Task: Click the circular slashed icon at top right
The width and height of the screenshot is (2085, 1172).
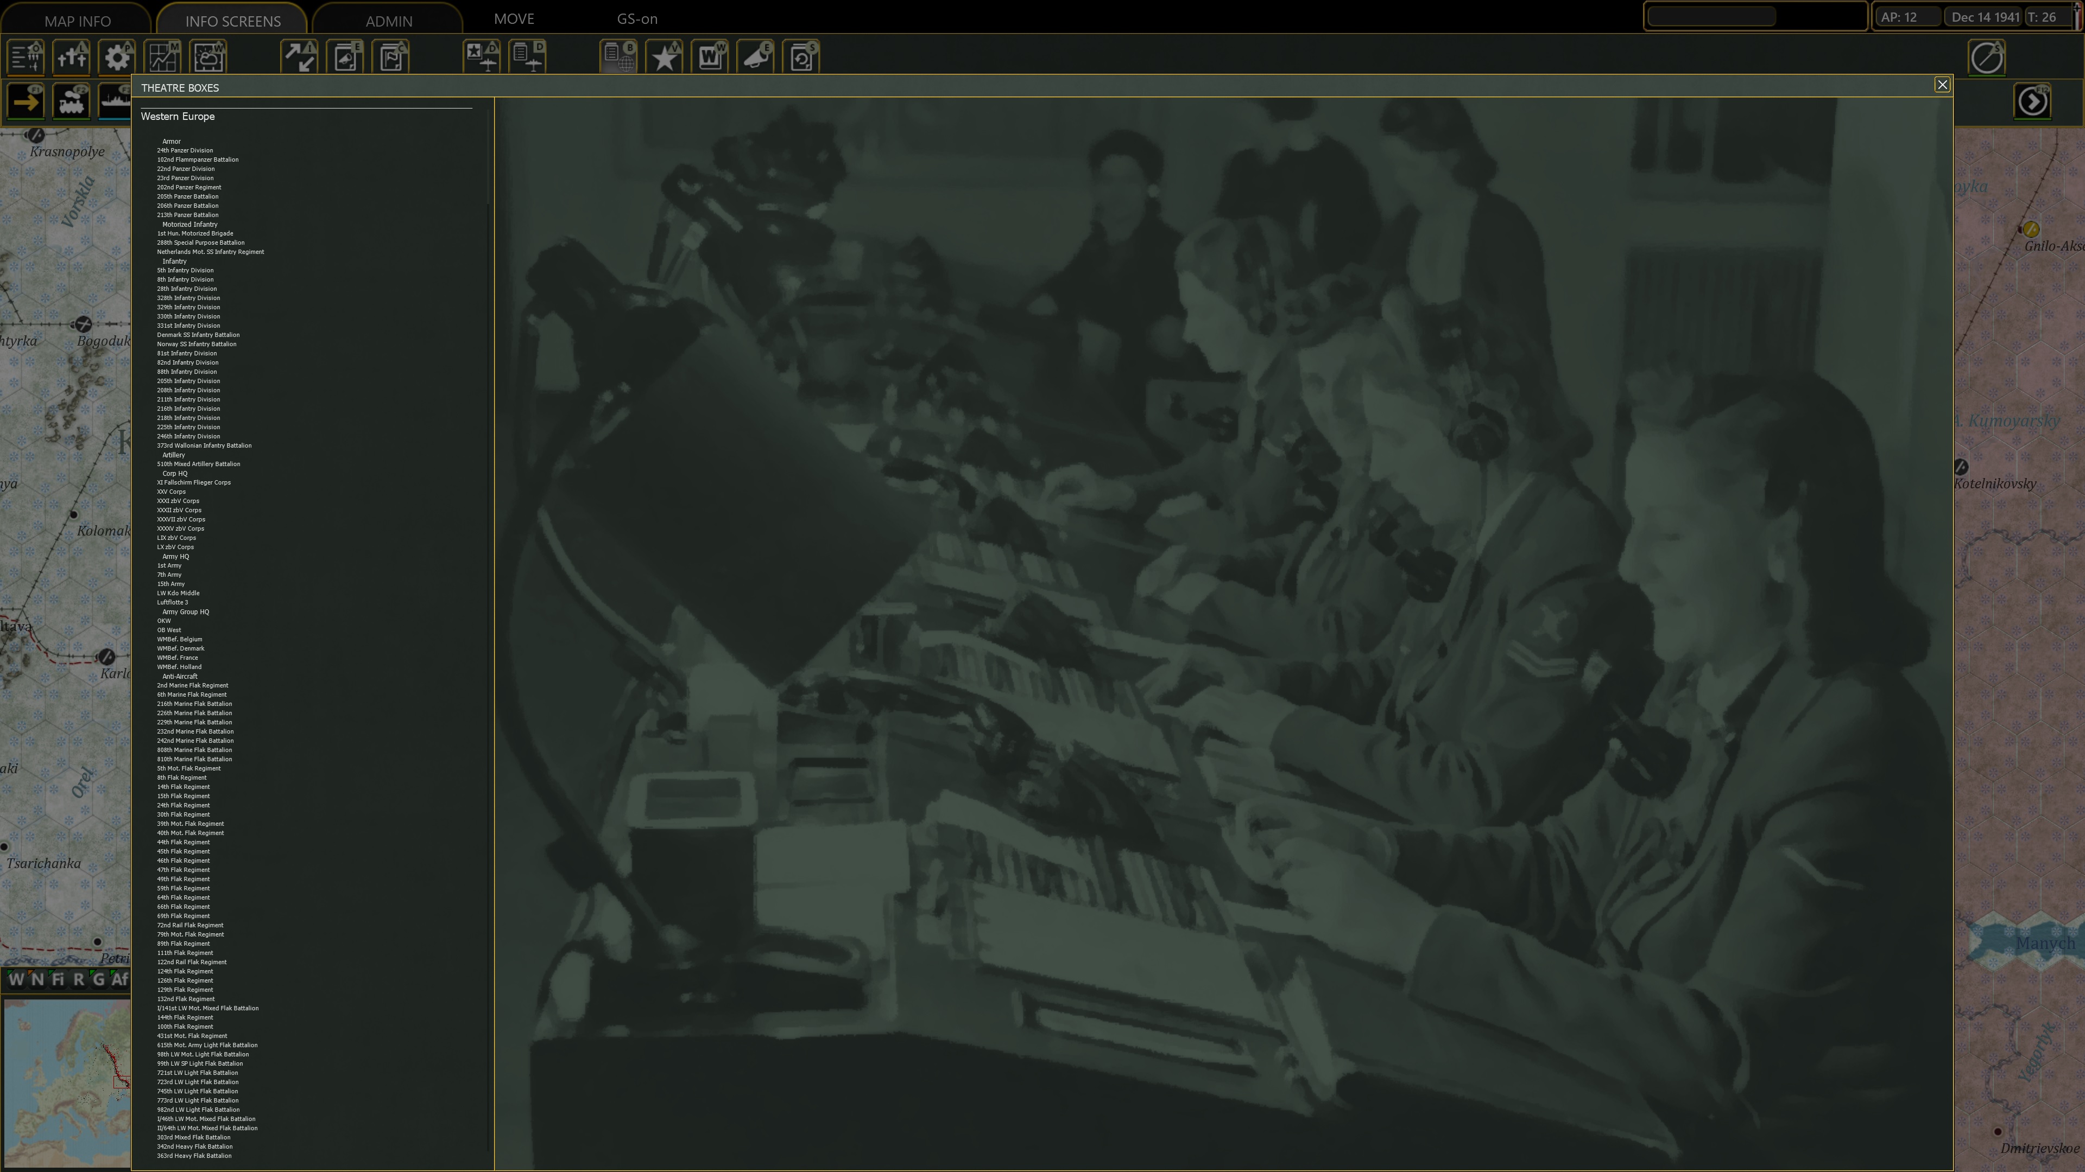Action: coord(1986,58)
